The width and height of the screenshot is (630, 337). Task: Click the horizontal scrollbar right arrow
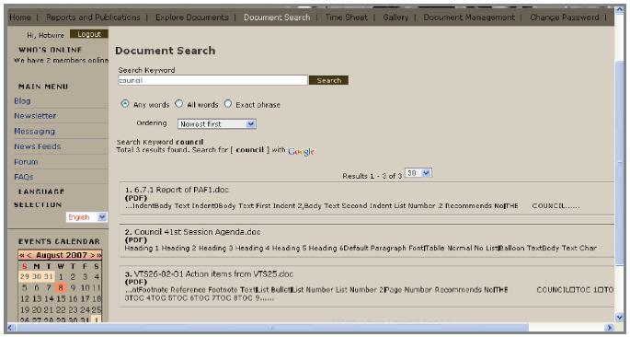[x=610, y=328]
